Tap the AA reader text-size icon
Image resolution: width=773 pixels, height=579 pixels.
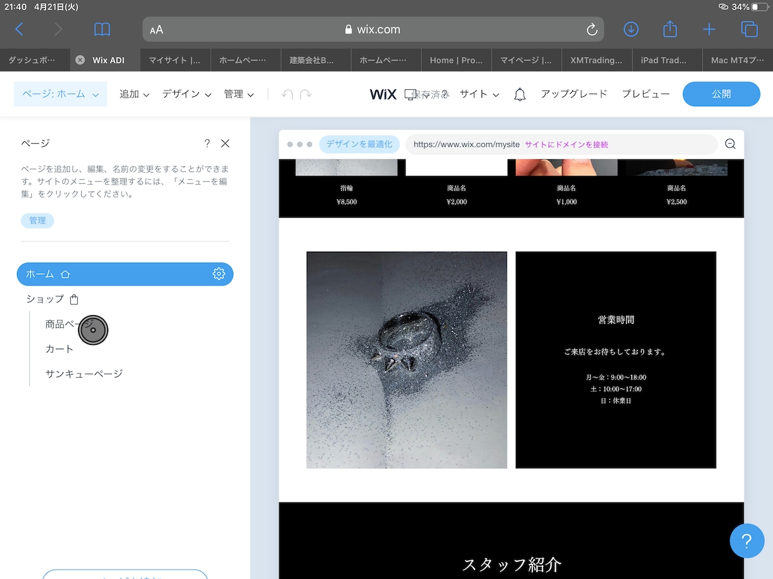click(157, 30)
